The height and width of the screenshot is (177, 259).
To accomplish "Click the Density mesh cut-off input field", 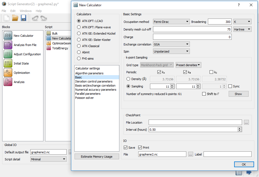I will (x=192, y=29).
